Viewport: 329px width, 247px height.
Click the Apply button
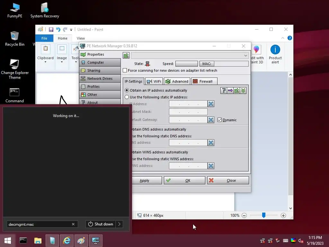147,180
